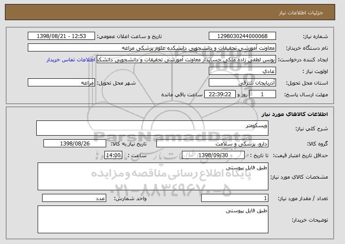Click the header title جزئیات اطلاعات نیاز
The height and width of the screenshot is (244, 345).
[301, 13]
